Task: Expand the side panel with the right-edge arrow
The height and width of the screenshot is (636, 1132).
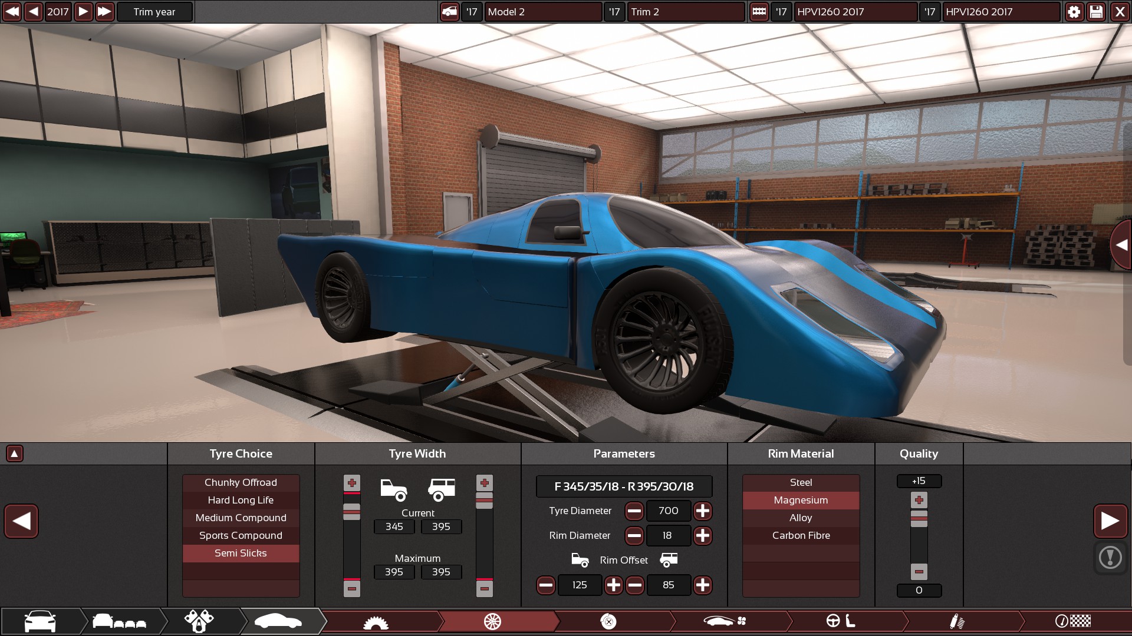Action: pos(1120,245)
